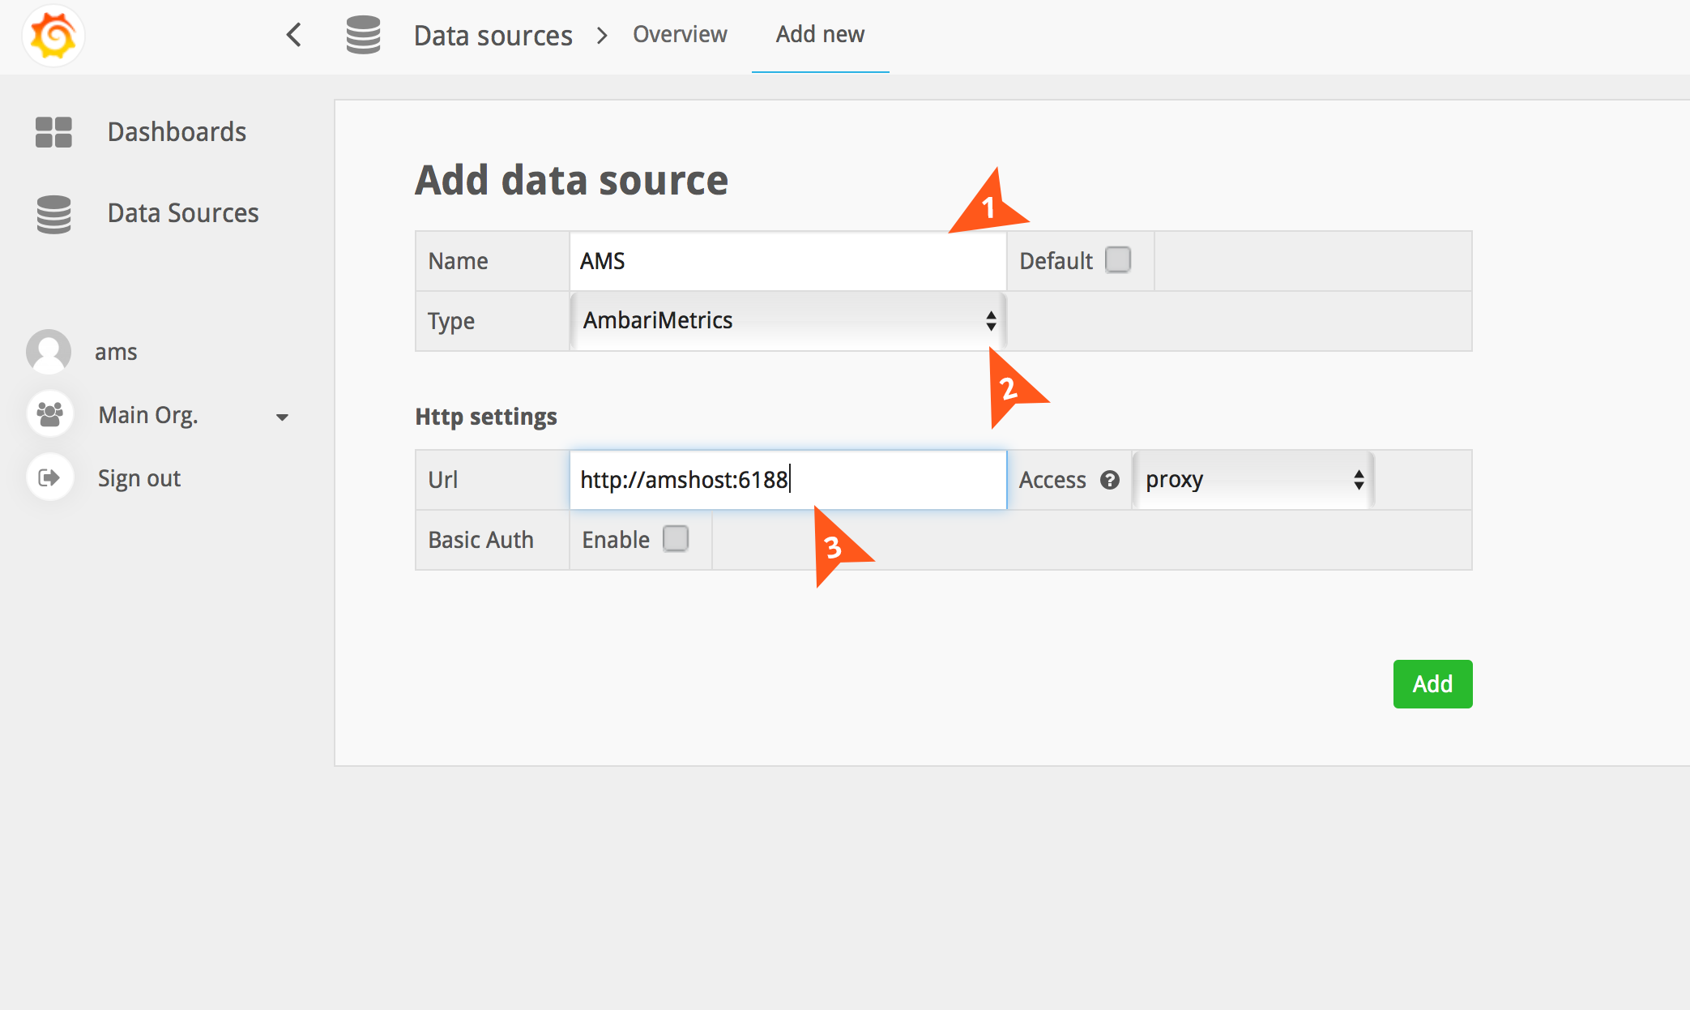
Task: Expand the Main Org. dropdown caret
Action: (x=282, y=417)
